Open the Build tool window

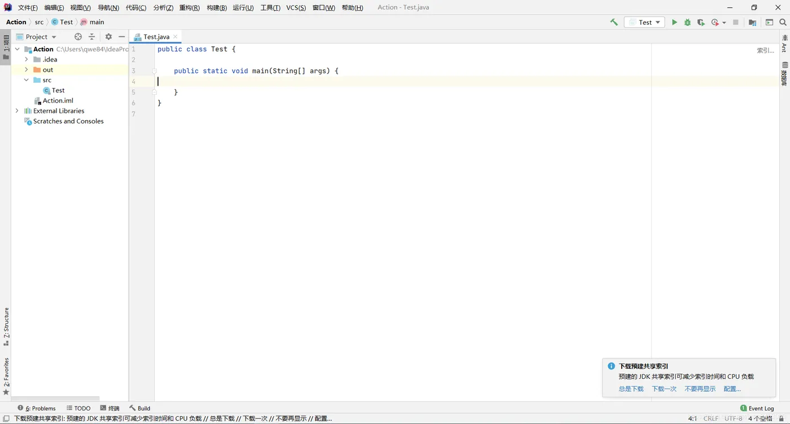point(139,408)
